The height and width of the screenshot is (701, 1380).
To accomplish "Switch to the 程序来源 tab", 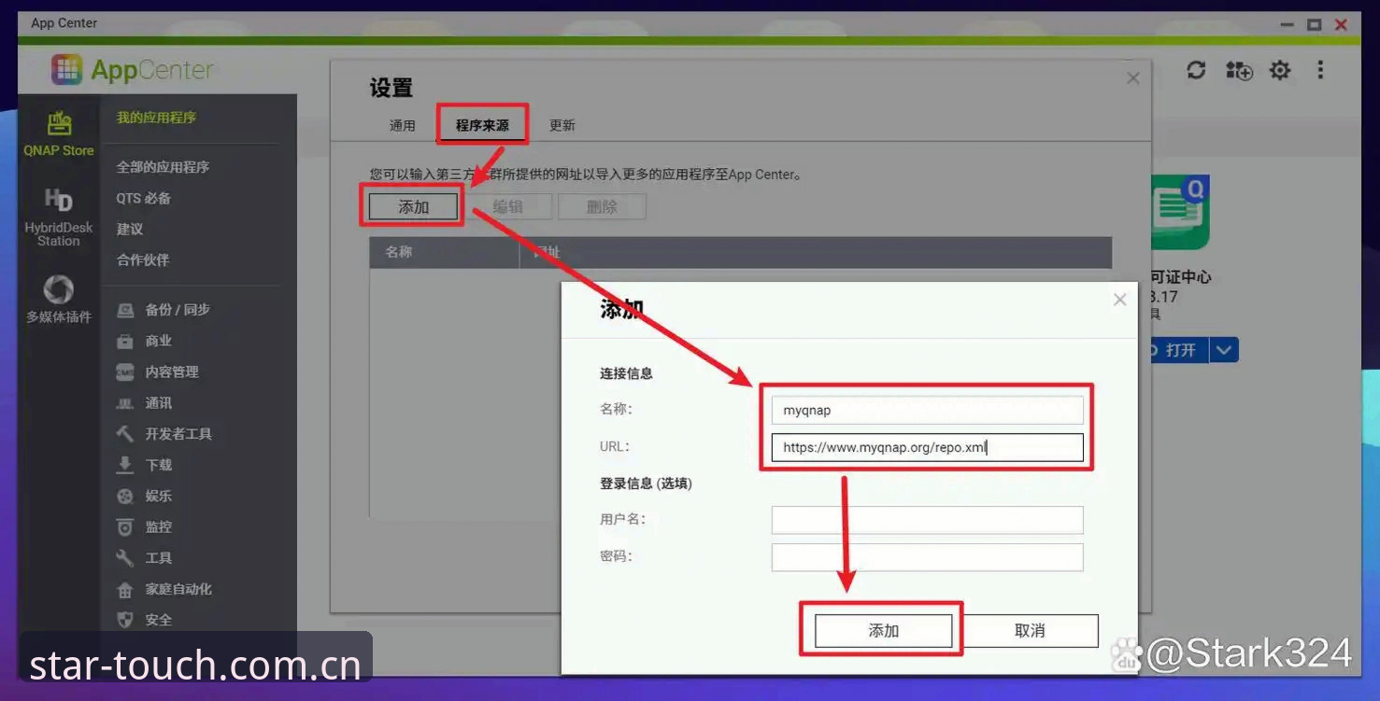I will point(482,125).
